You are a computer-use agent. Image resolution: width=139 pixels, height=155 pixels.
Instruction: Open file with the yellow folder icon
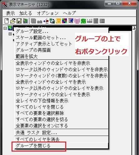click(x=13, y=21)
